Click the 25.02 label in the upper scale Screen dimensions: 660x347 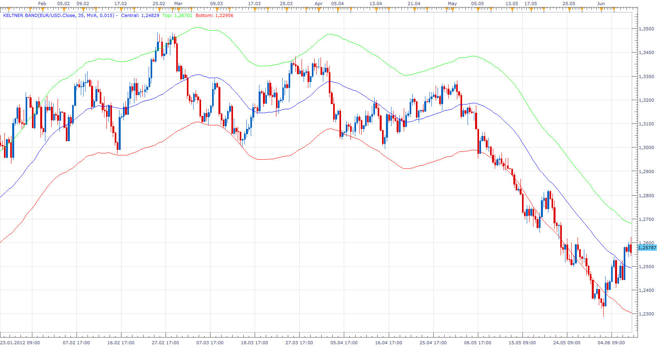(159, 4)
